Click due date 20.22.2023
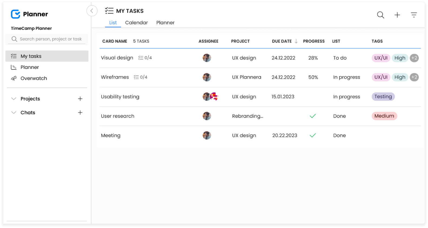Viewport: 428px width, 228px height. point(285,136)
